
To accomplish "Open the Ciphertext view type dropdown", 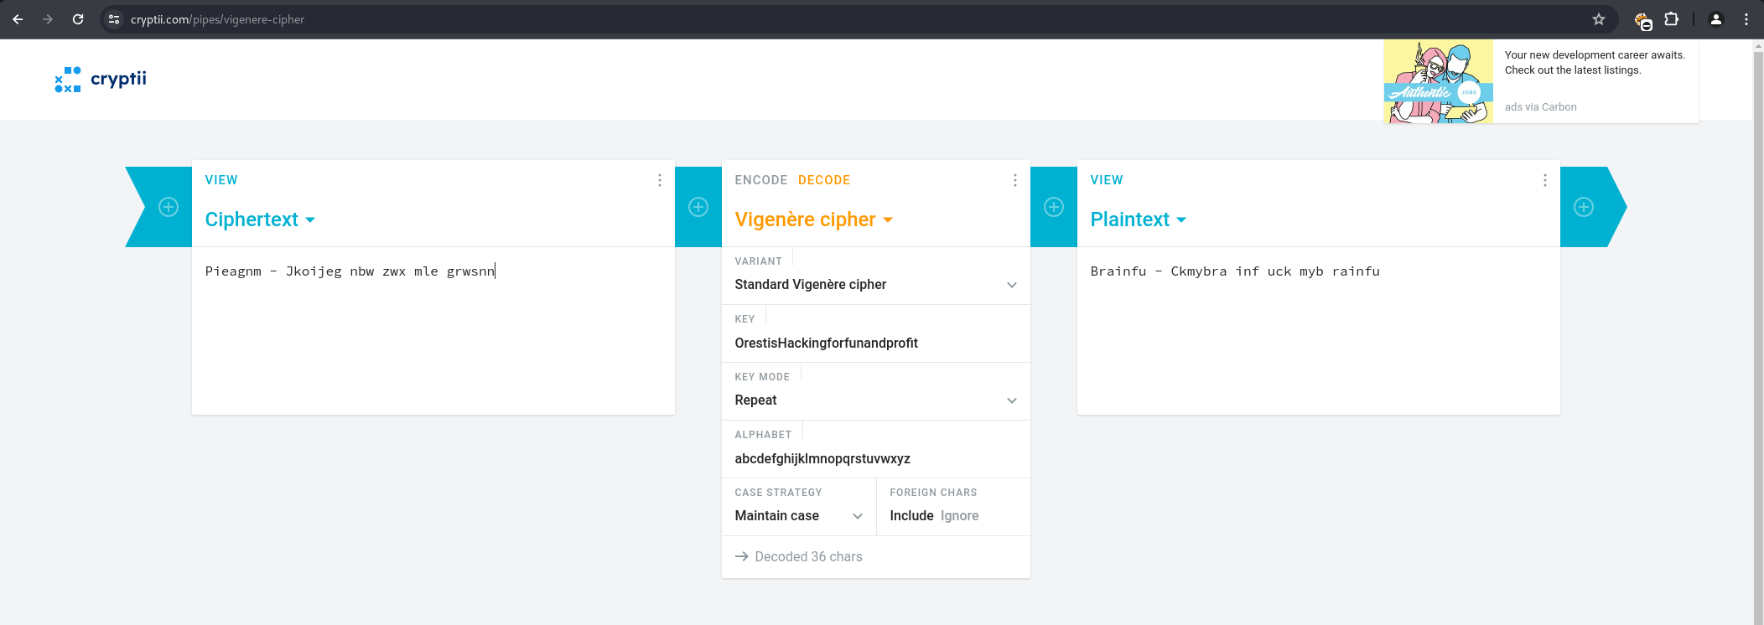I will point(260,220).
